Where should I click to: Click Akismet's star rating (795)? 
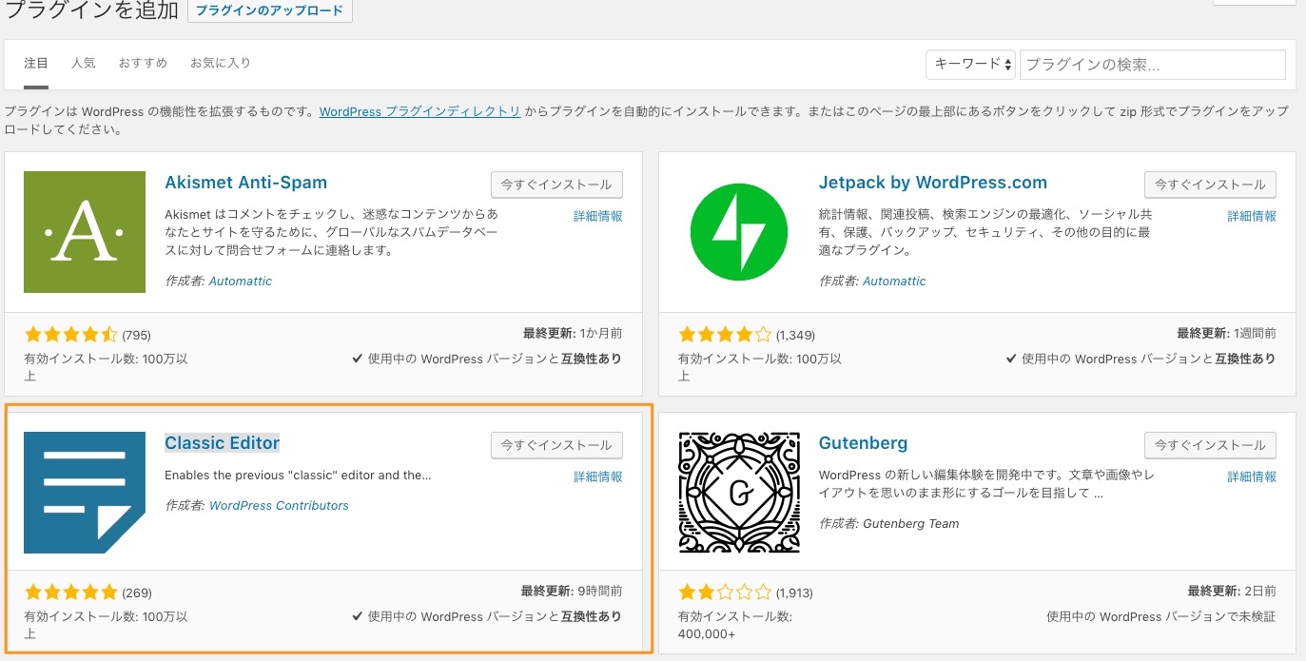click(x=70, y=335)
